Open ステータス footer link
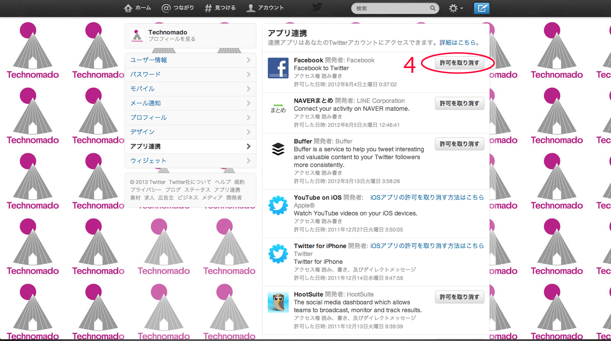Image resolution: width=611 pixels, height=341 pixels. tap(197, 190)
